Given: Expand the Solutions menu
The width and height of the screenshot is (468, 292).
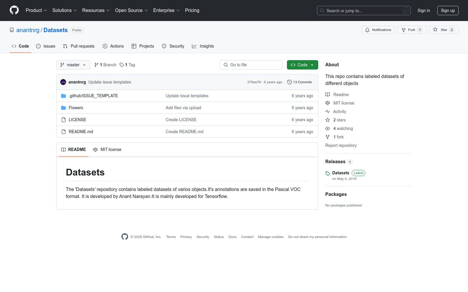Looking at the screenshot, I should [x=65, y=11].
